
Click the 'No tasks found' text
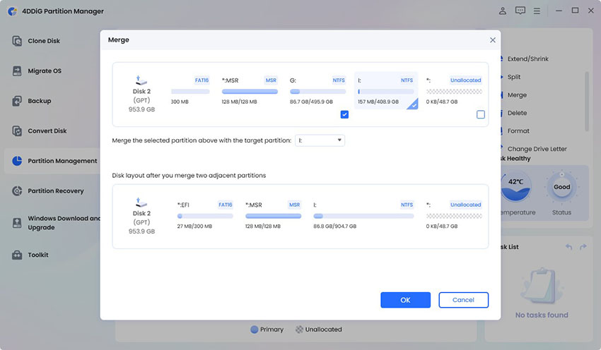click(542, 315)
